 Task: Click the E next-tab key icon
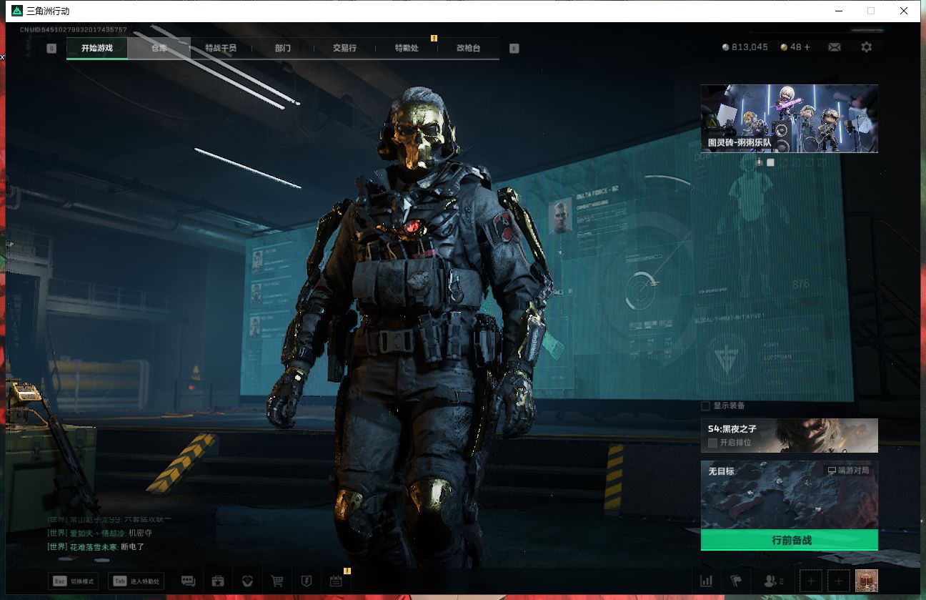coord(514,48)
